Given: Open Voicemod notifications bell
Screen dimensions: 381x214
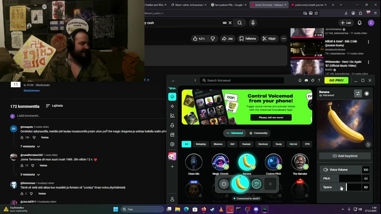Looking at the screenshot, I should 300,80.
